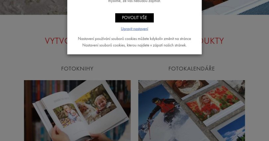The height and width of the screenshot is (141, 269).
Task: Click the red VYTVO heading text on the left
Action: tap(56, 41)
